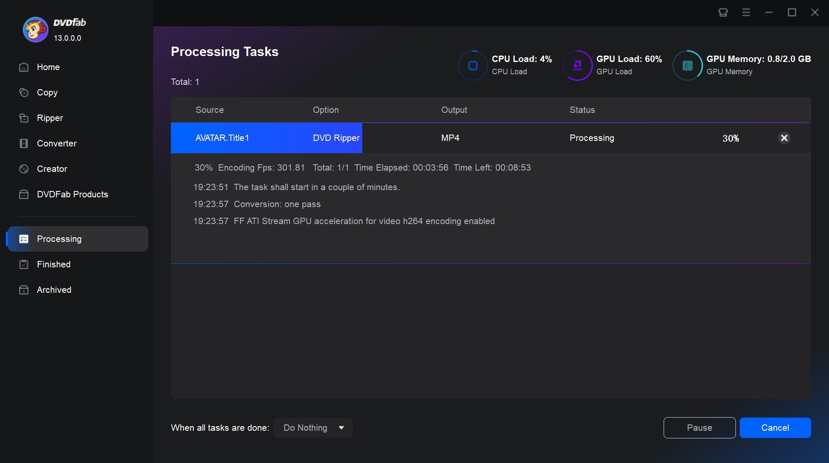
Task: Select the Converter module icon
Action: pos(23,143)
